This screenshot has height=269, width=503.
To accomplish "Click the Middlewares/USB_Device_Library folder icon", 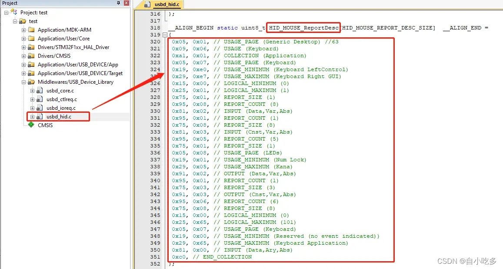I will click(x=31, y=82).
